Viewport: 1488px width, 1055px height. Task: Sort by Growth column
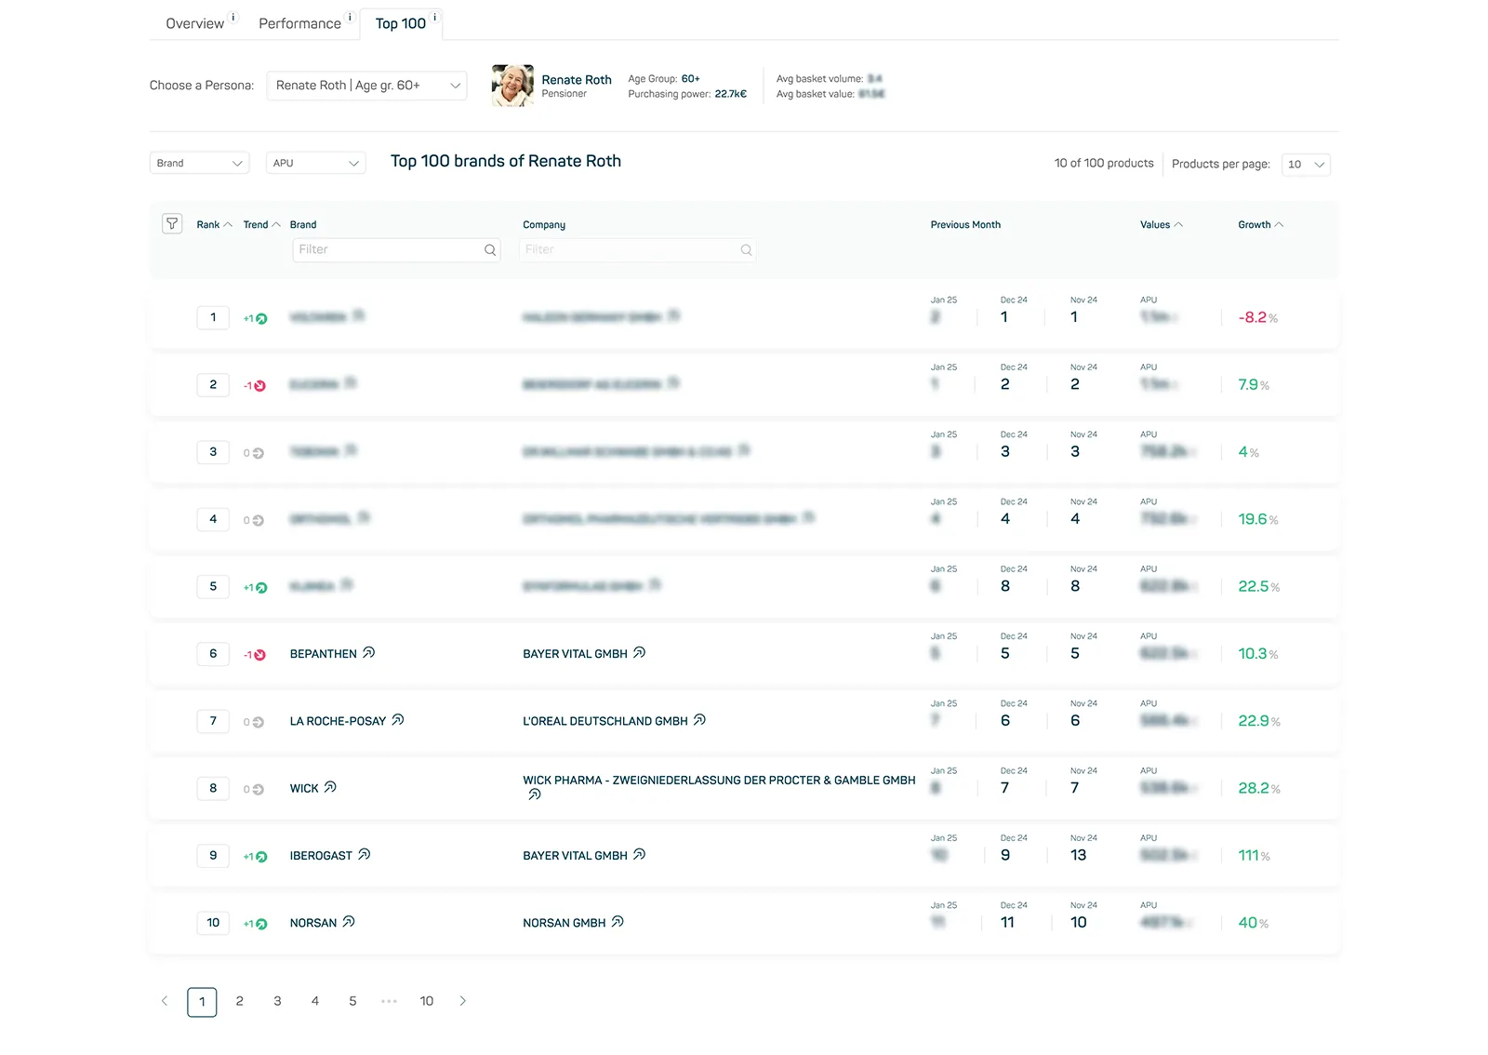coord(1260,225)
